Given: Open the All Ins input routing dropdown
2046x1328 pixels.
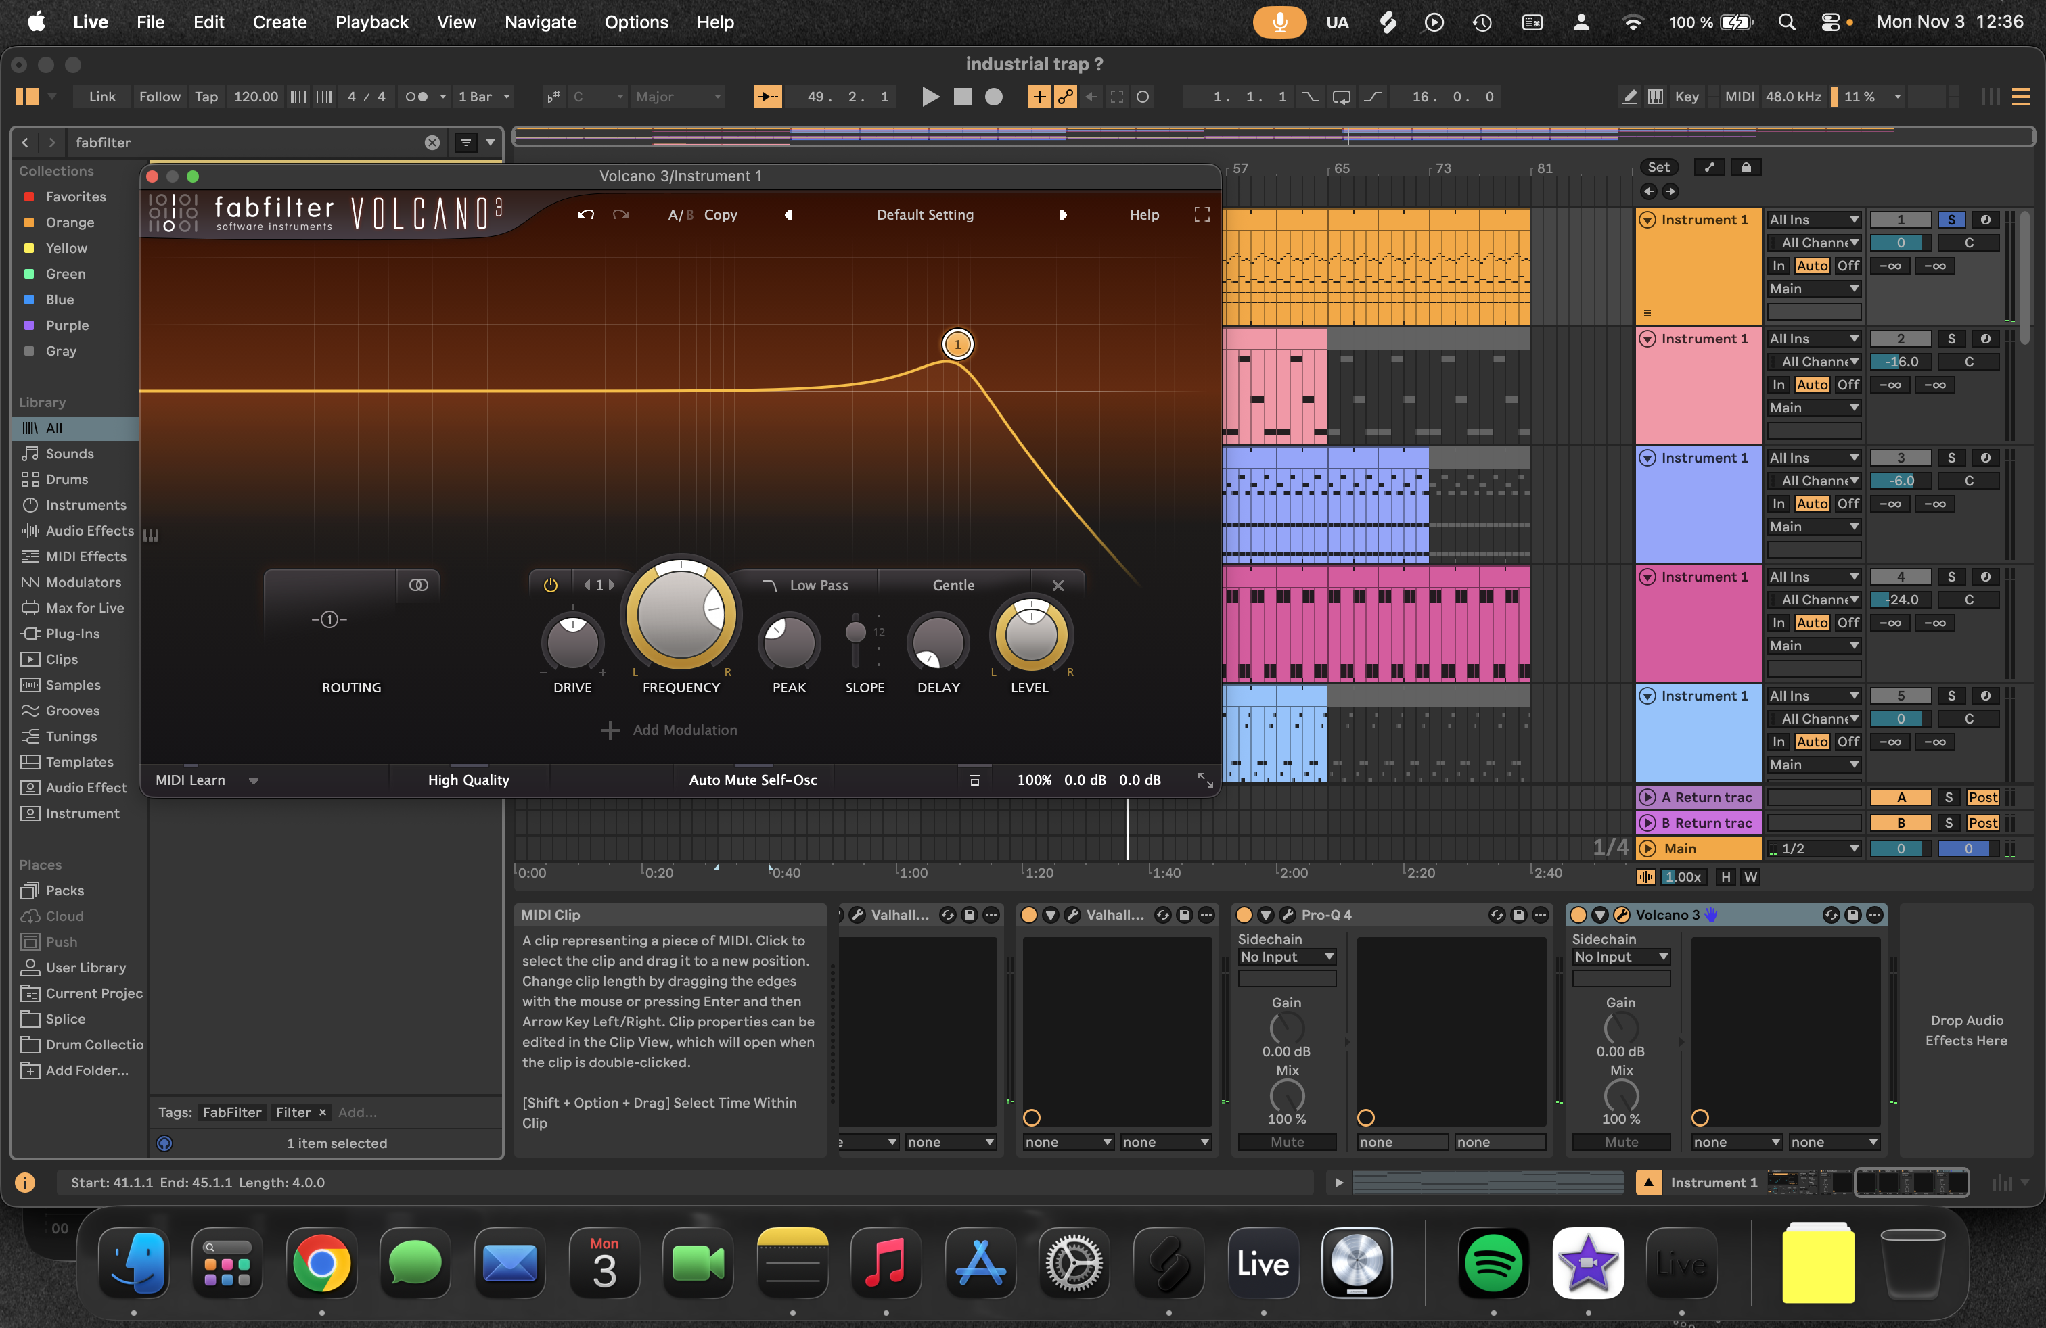Looking at the screenshot, I should point(1814,219).
